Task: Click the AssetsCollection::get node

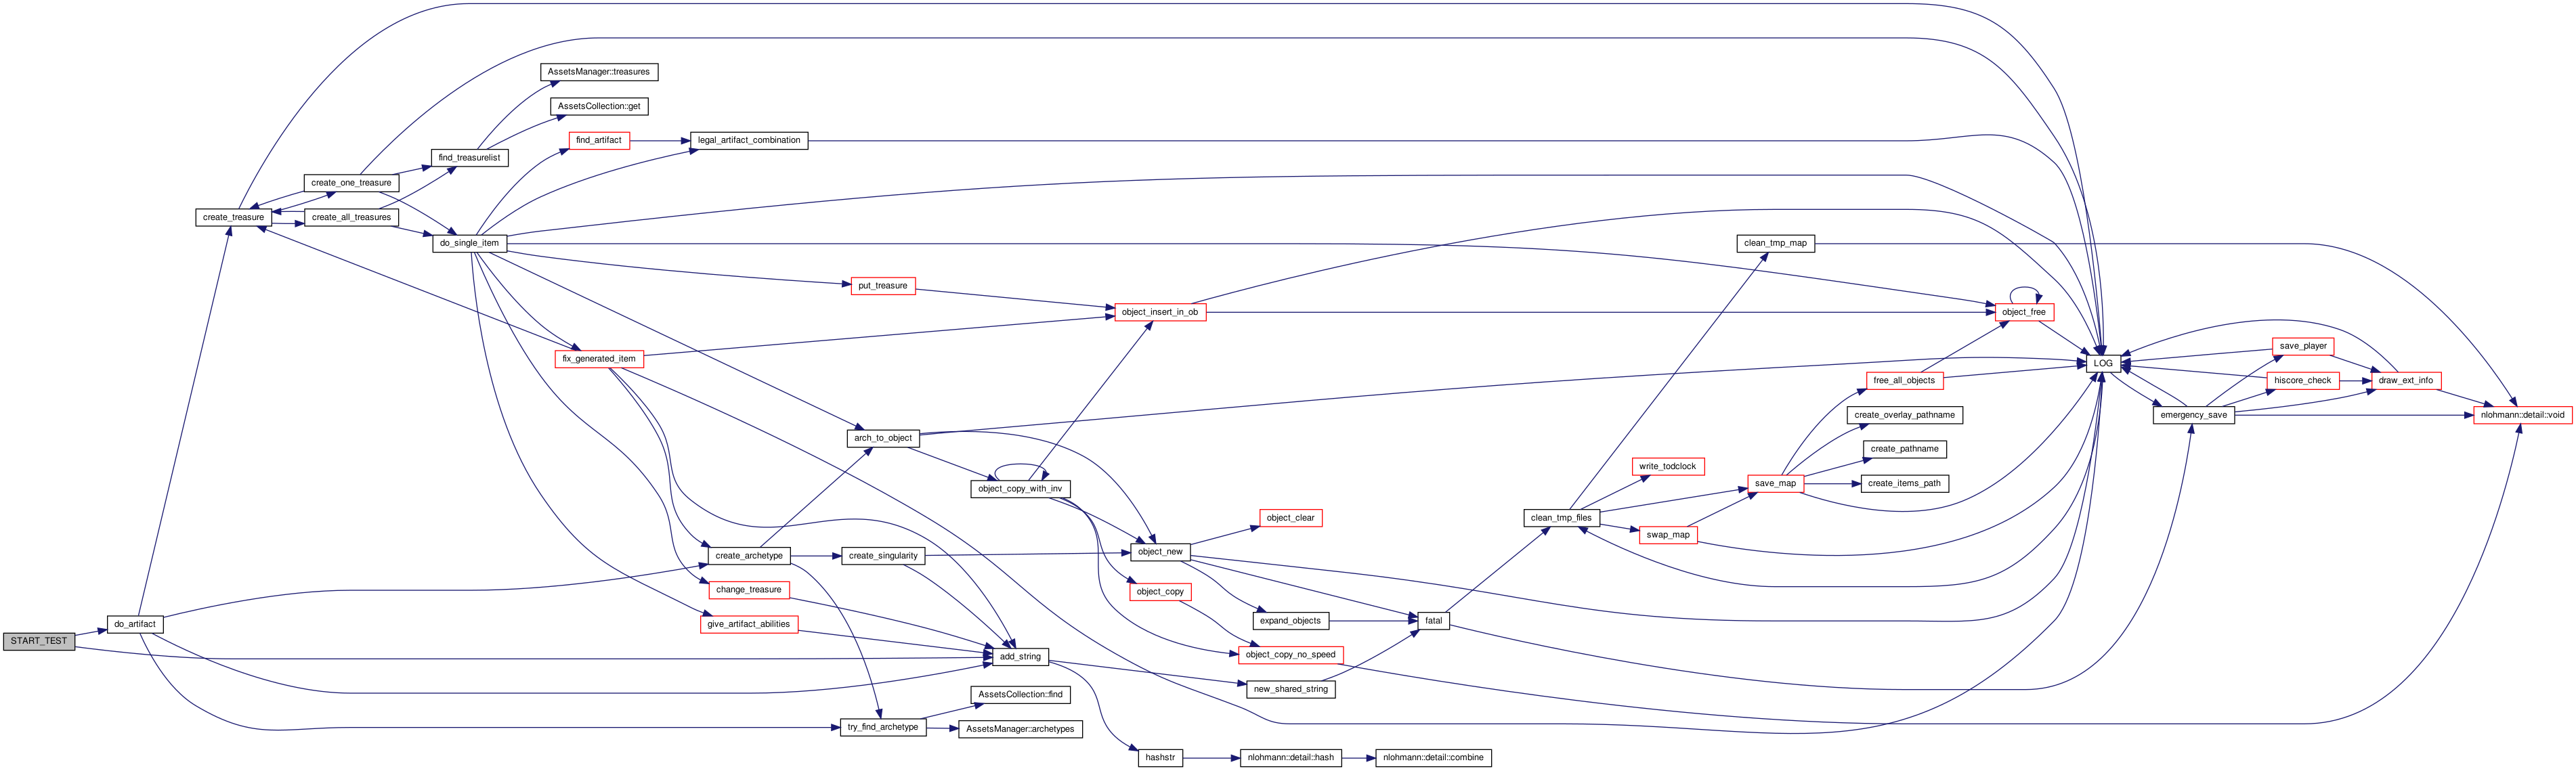Action: point(599,106)
